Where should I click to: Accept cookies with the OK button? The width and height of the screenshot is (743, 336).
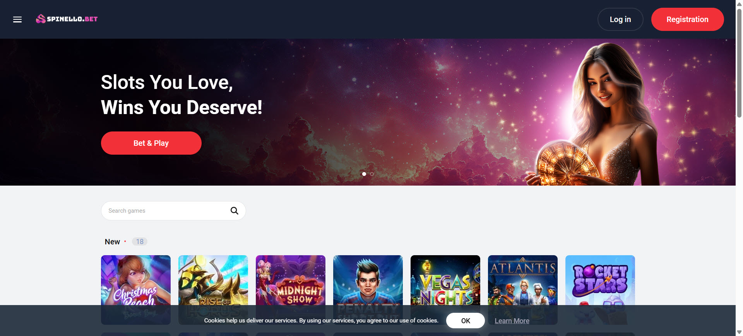(x=465, y=321)
